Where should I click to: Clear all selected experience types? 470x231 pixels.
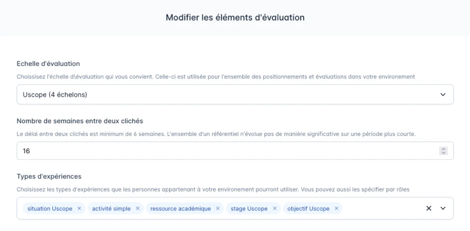pos(429,208)
